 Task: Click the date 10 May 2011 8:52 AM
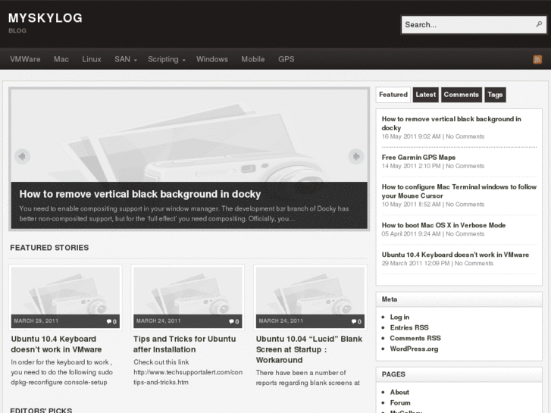(411, 204)
